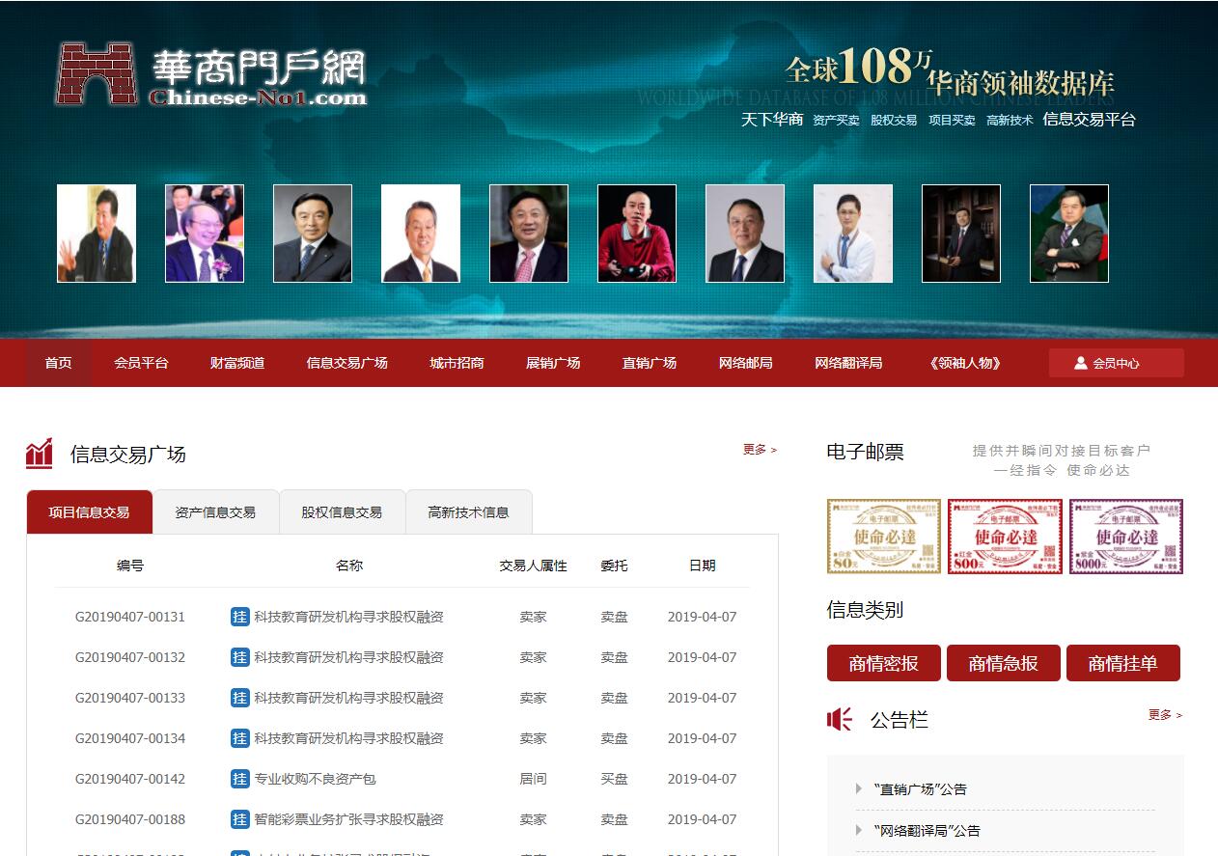The image size is (1218, 856).
Task: Open the 会员中心 button
Action: [x=1116, y=363]
